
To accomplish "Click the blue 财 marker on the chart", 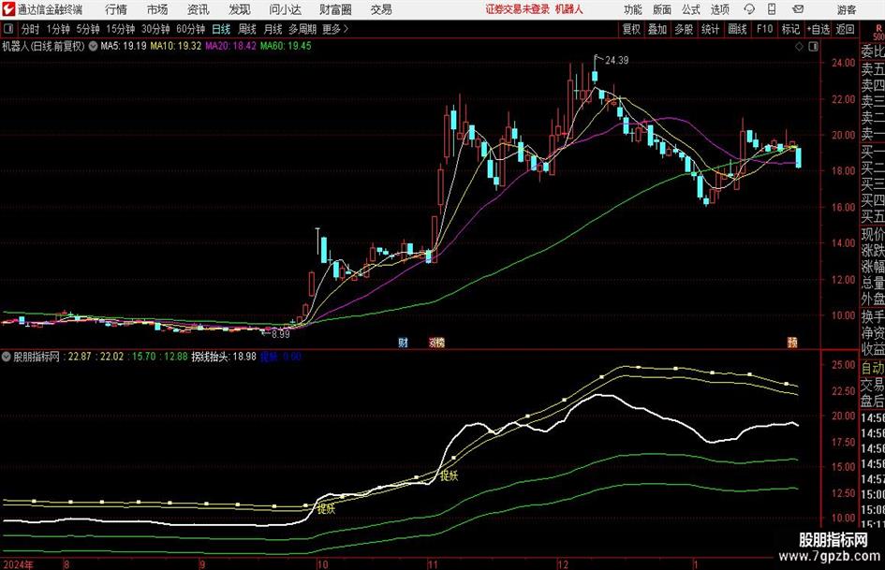I will [x=403, y=342].
